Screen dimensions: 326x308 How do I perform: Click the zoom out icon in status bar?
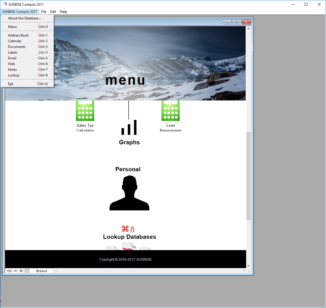[x=15, y=271]
